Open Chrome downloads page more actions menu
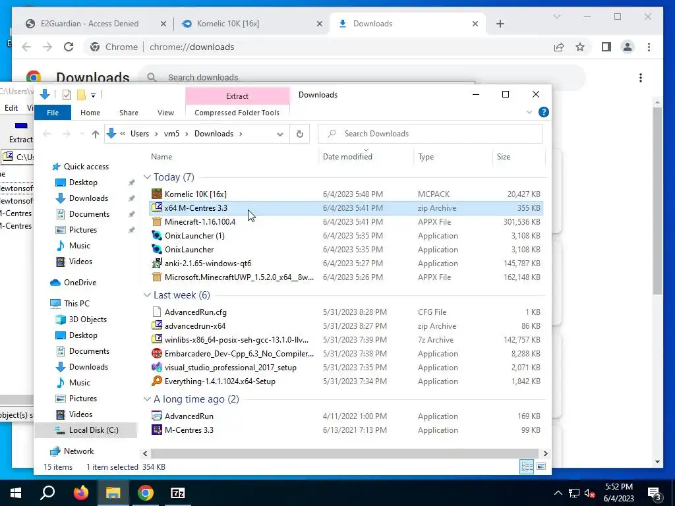675x506 pixels. [641, 78]
